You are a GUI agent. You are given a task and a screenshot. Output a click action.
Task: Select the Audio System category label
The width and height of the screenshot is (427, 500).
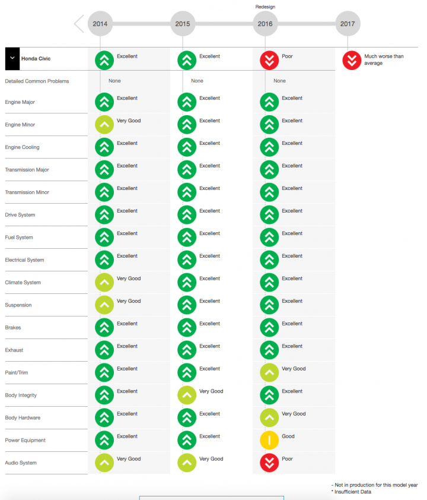(21, 463)
